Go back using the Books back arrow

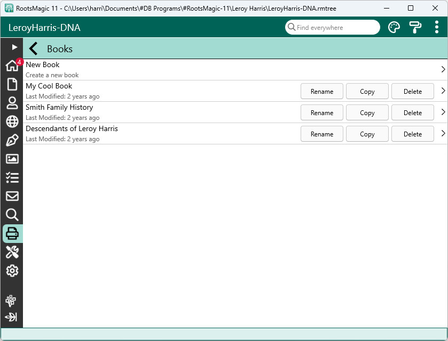click(34, 48)
